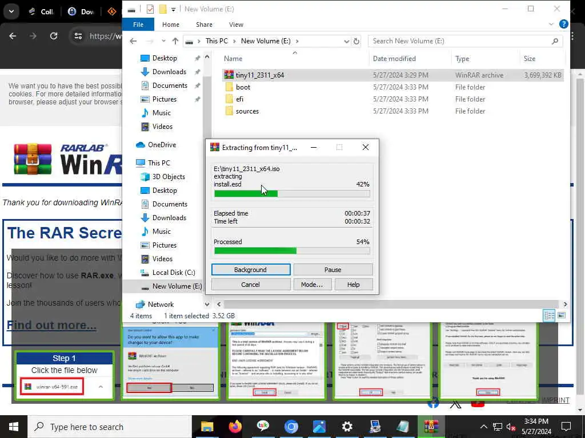This screenshot has width=585, height=438.
Task: Open Settings gear from taskbar
Action: click(x=347, y=427)
